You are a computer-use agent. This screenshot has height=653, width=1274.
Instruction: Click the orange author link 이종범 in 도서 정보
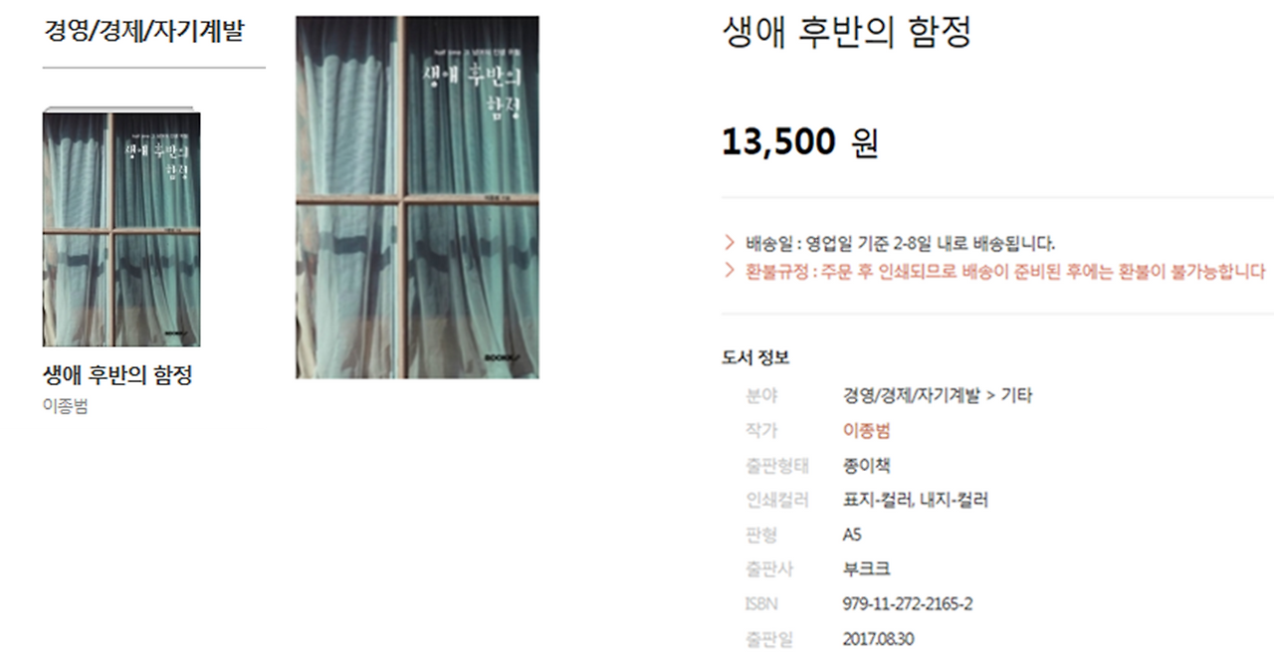pos(866,430)
